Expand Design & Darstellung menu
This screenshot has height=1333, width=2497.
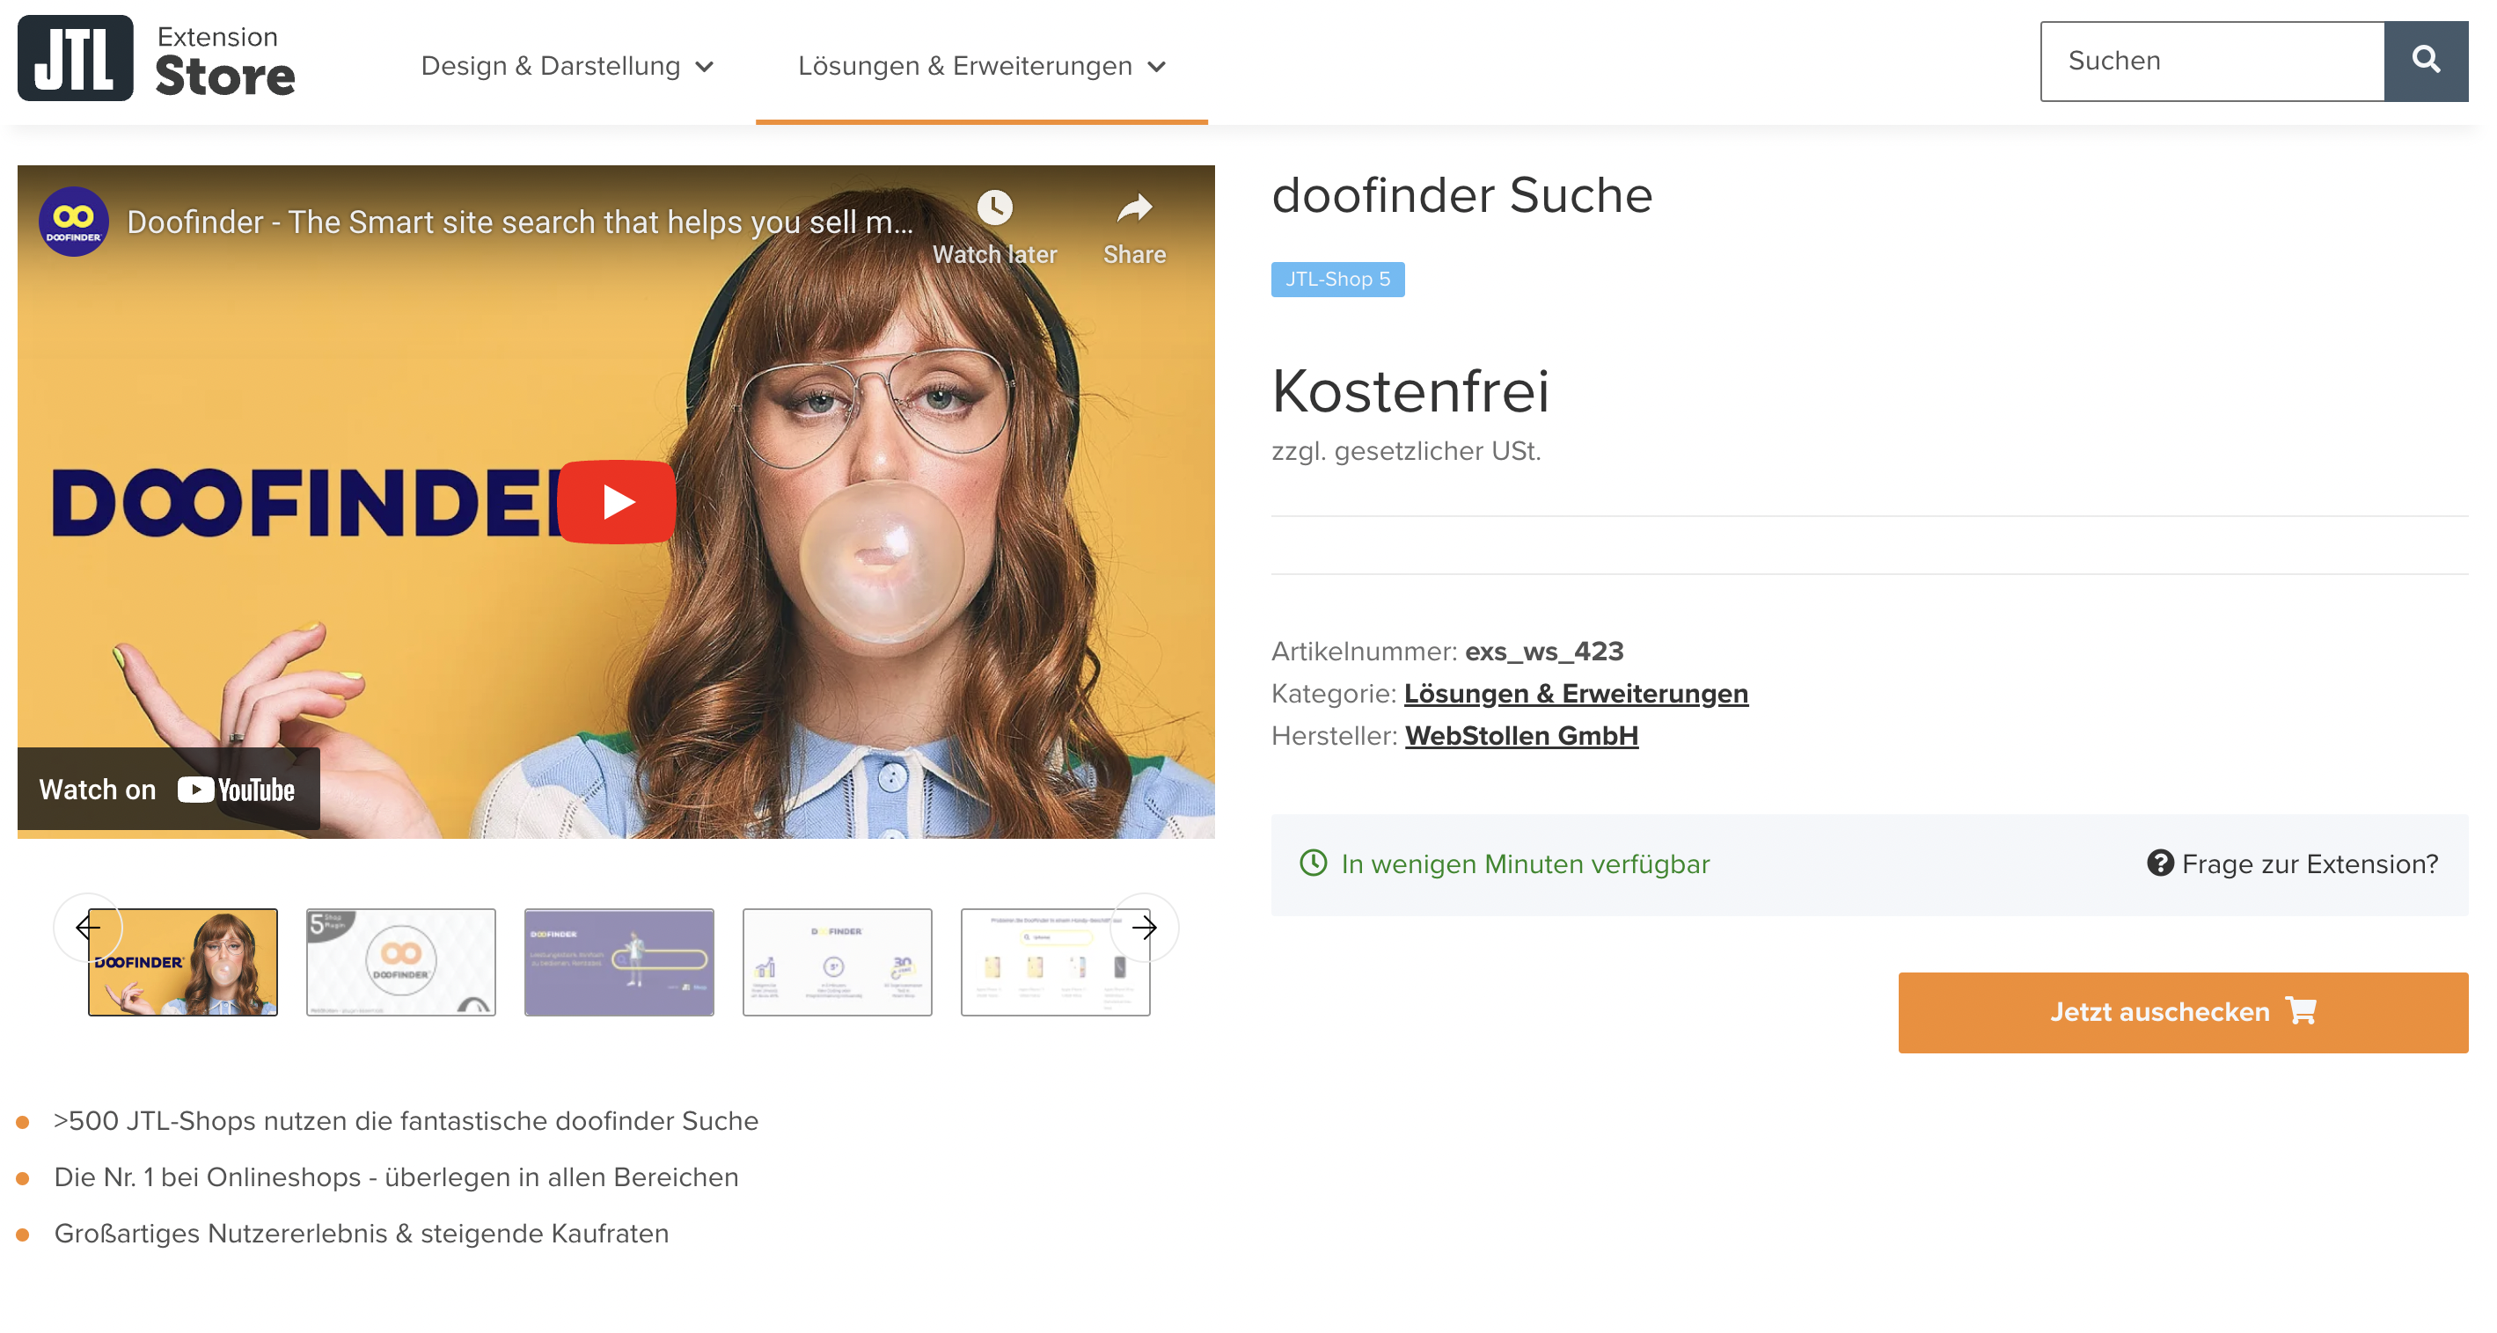coord(568,66)
